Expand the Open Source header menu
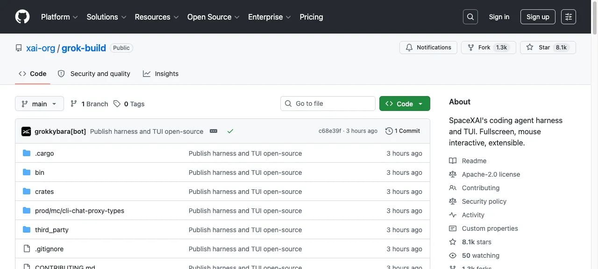The width and height of the screenshot is (598, 269). pos(214,17)
